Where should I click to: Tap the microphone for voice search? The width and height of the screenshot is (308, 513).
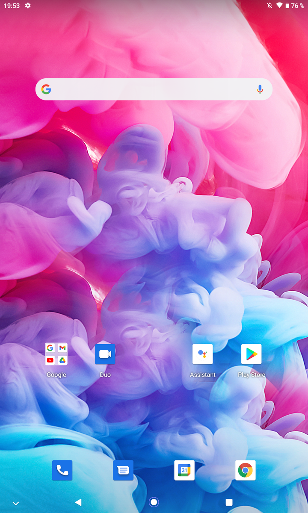[260, 89]
